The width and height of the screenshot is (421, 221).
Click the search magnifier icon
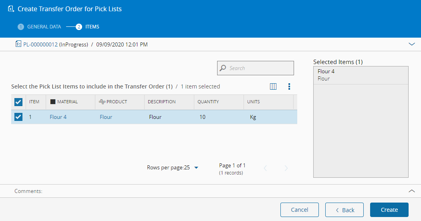click(223, 68)
